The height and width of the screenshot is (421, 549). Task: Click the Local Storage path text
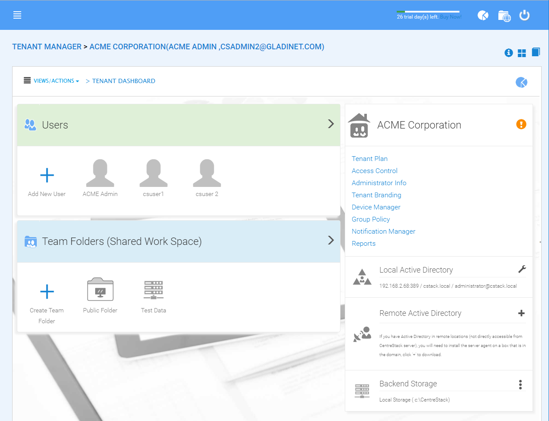(414, 400)
